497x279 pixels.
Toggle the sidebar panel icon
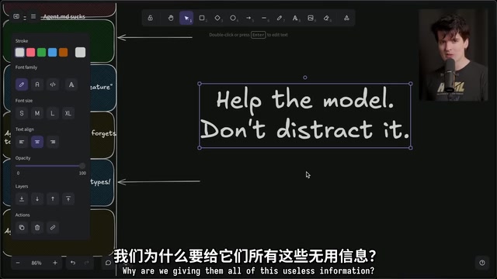coord(16,16)
